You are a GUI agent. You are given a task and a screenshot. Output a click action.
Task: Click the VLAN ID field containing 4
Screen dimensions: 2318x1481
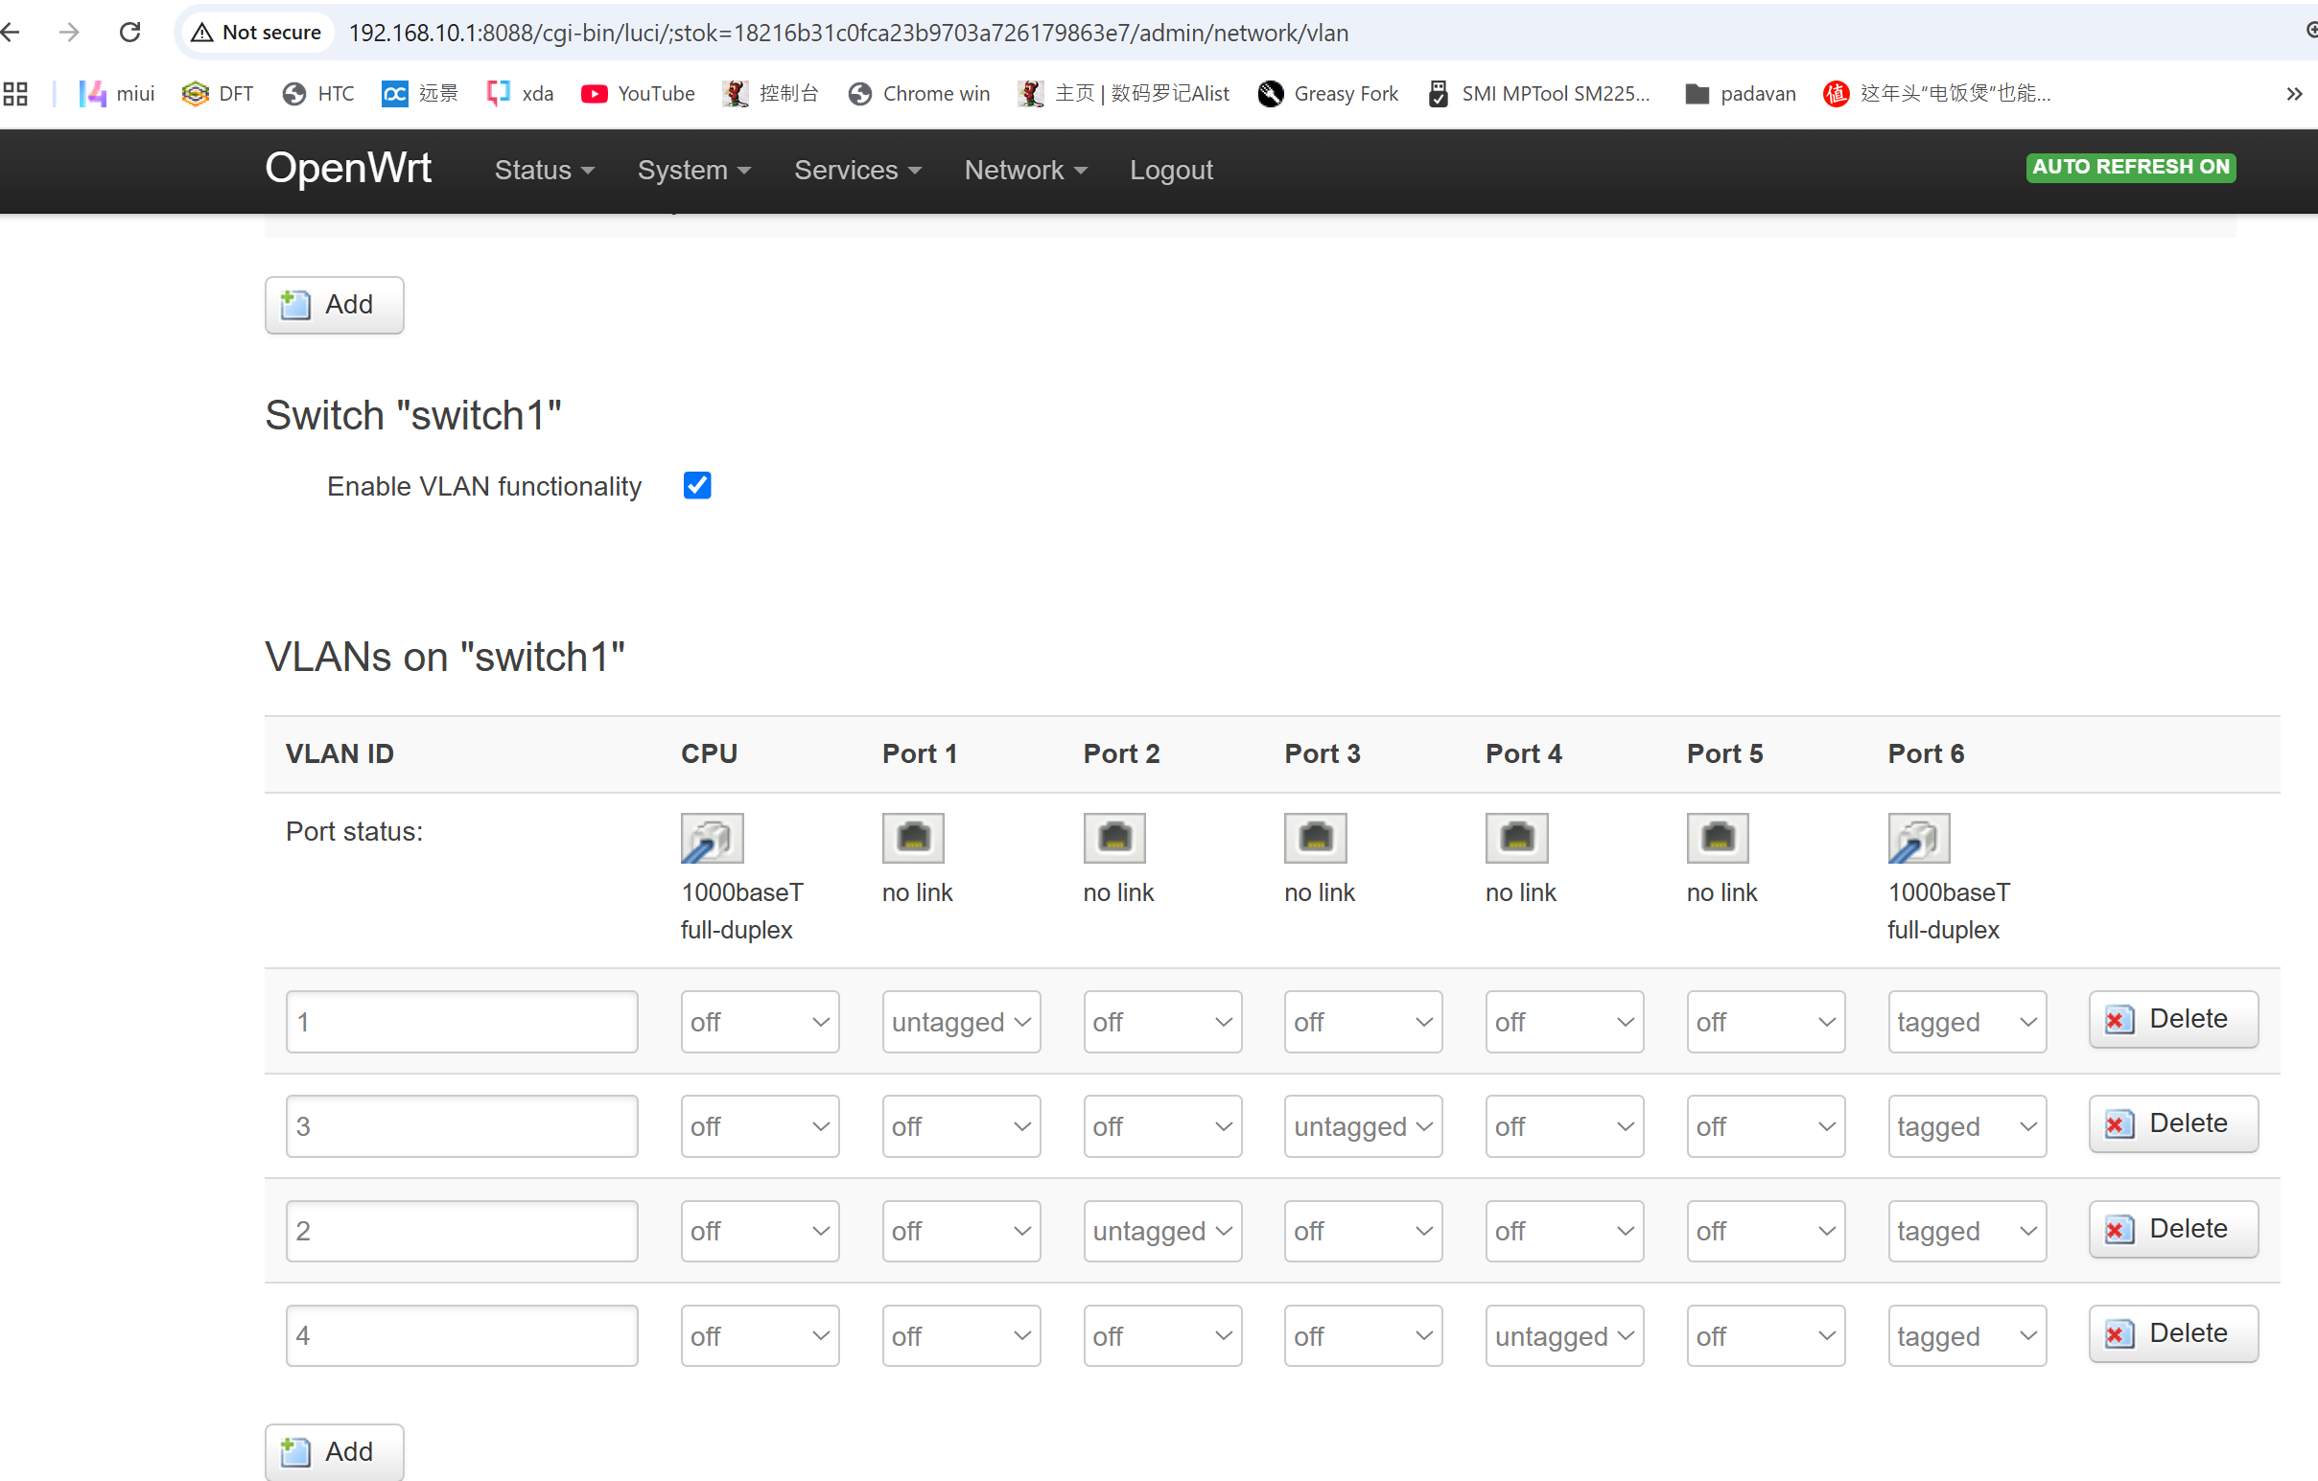pyautogui.click(x=461, y=1334)
